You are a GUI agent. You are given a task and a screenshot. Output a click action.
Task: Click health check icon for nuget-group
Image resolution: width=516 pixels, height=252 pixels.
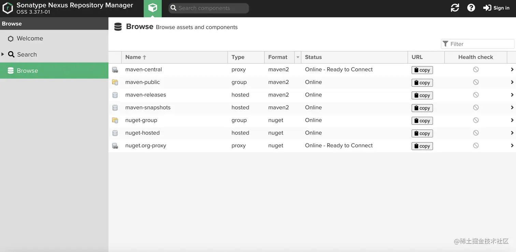pyautogui.click(x=476, y=120)
